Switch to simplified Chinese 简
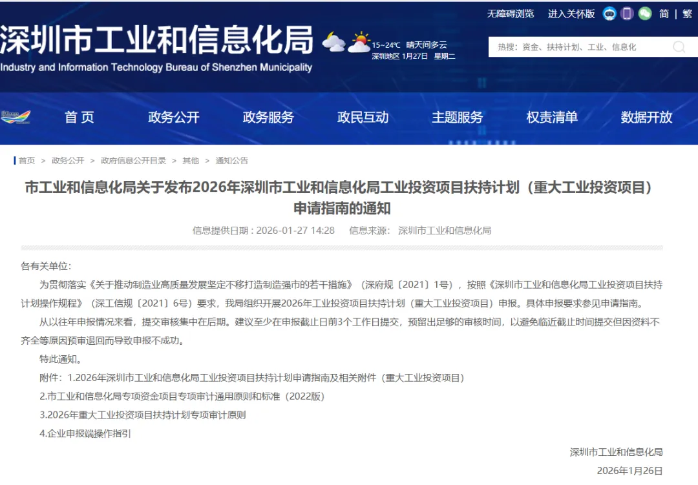Image resolution: width=698 pixels, height=485 pixels. (664, 14)
